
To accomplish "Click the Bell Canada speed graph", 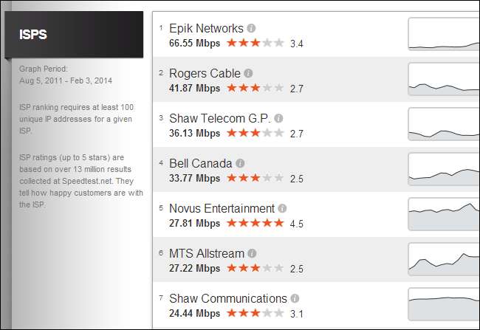I will 443,169.
